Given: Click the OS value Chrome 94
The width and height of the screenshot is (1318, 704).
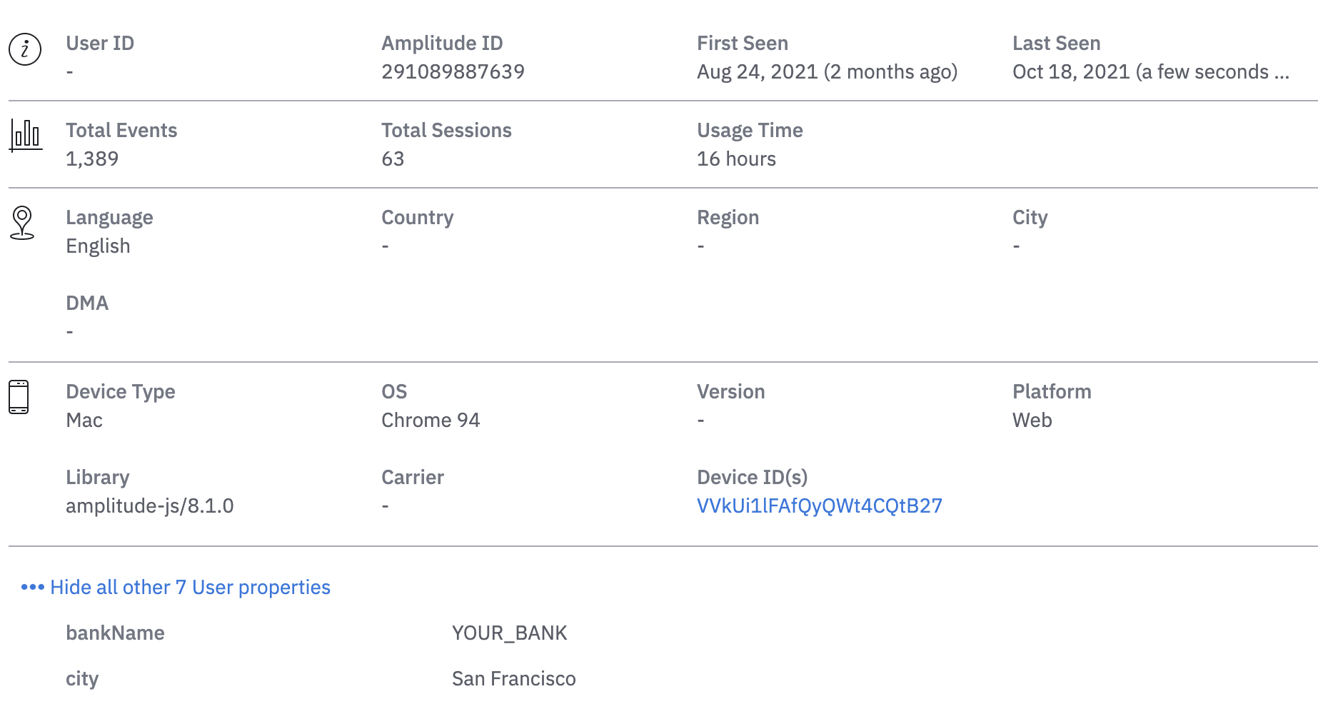Looking at the screenshot, I should (431, 420).
